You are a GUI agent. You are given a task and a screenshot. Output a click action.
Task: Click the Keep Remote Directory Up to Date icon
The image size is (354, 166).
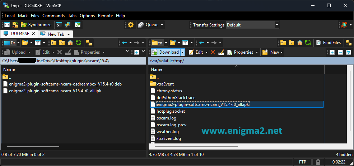(x=78, y=25)
